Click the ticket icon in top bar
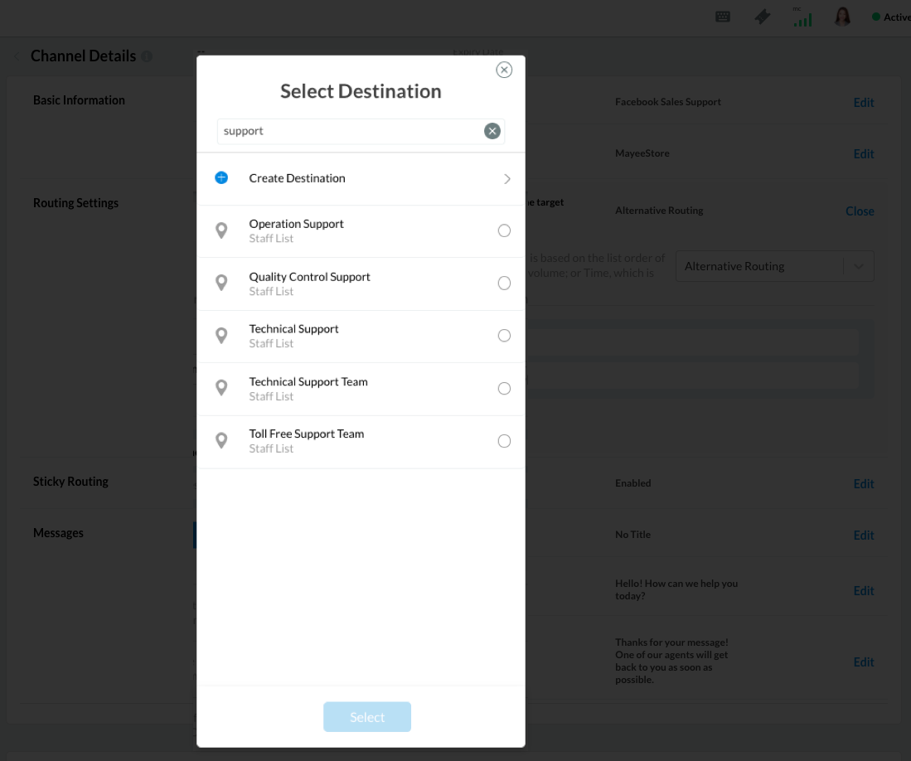Image resolution: width=911 pixels, height=761 pixels. coord(763,17)
